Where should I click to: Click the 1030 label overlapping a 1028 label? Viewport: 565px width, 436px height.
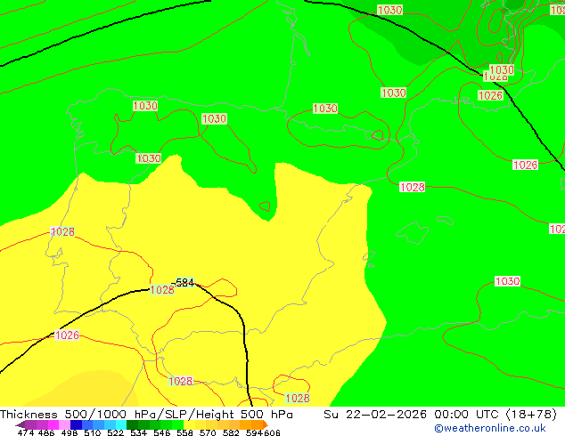tap(502, 69)
